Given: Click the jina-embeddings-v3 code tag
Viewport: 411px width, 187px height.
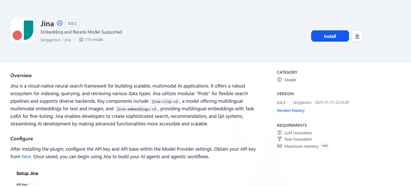Looking at the screenshot, I should coord(136,109).
